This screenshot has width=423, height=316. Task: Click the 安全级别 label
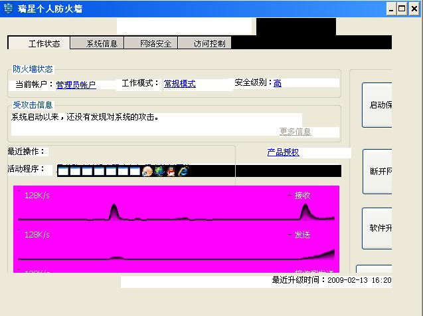(254, 82)
